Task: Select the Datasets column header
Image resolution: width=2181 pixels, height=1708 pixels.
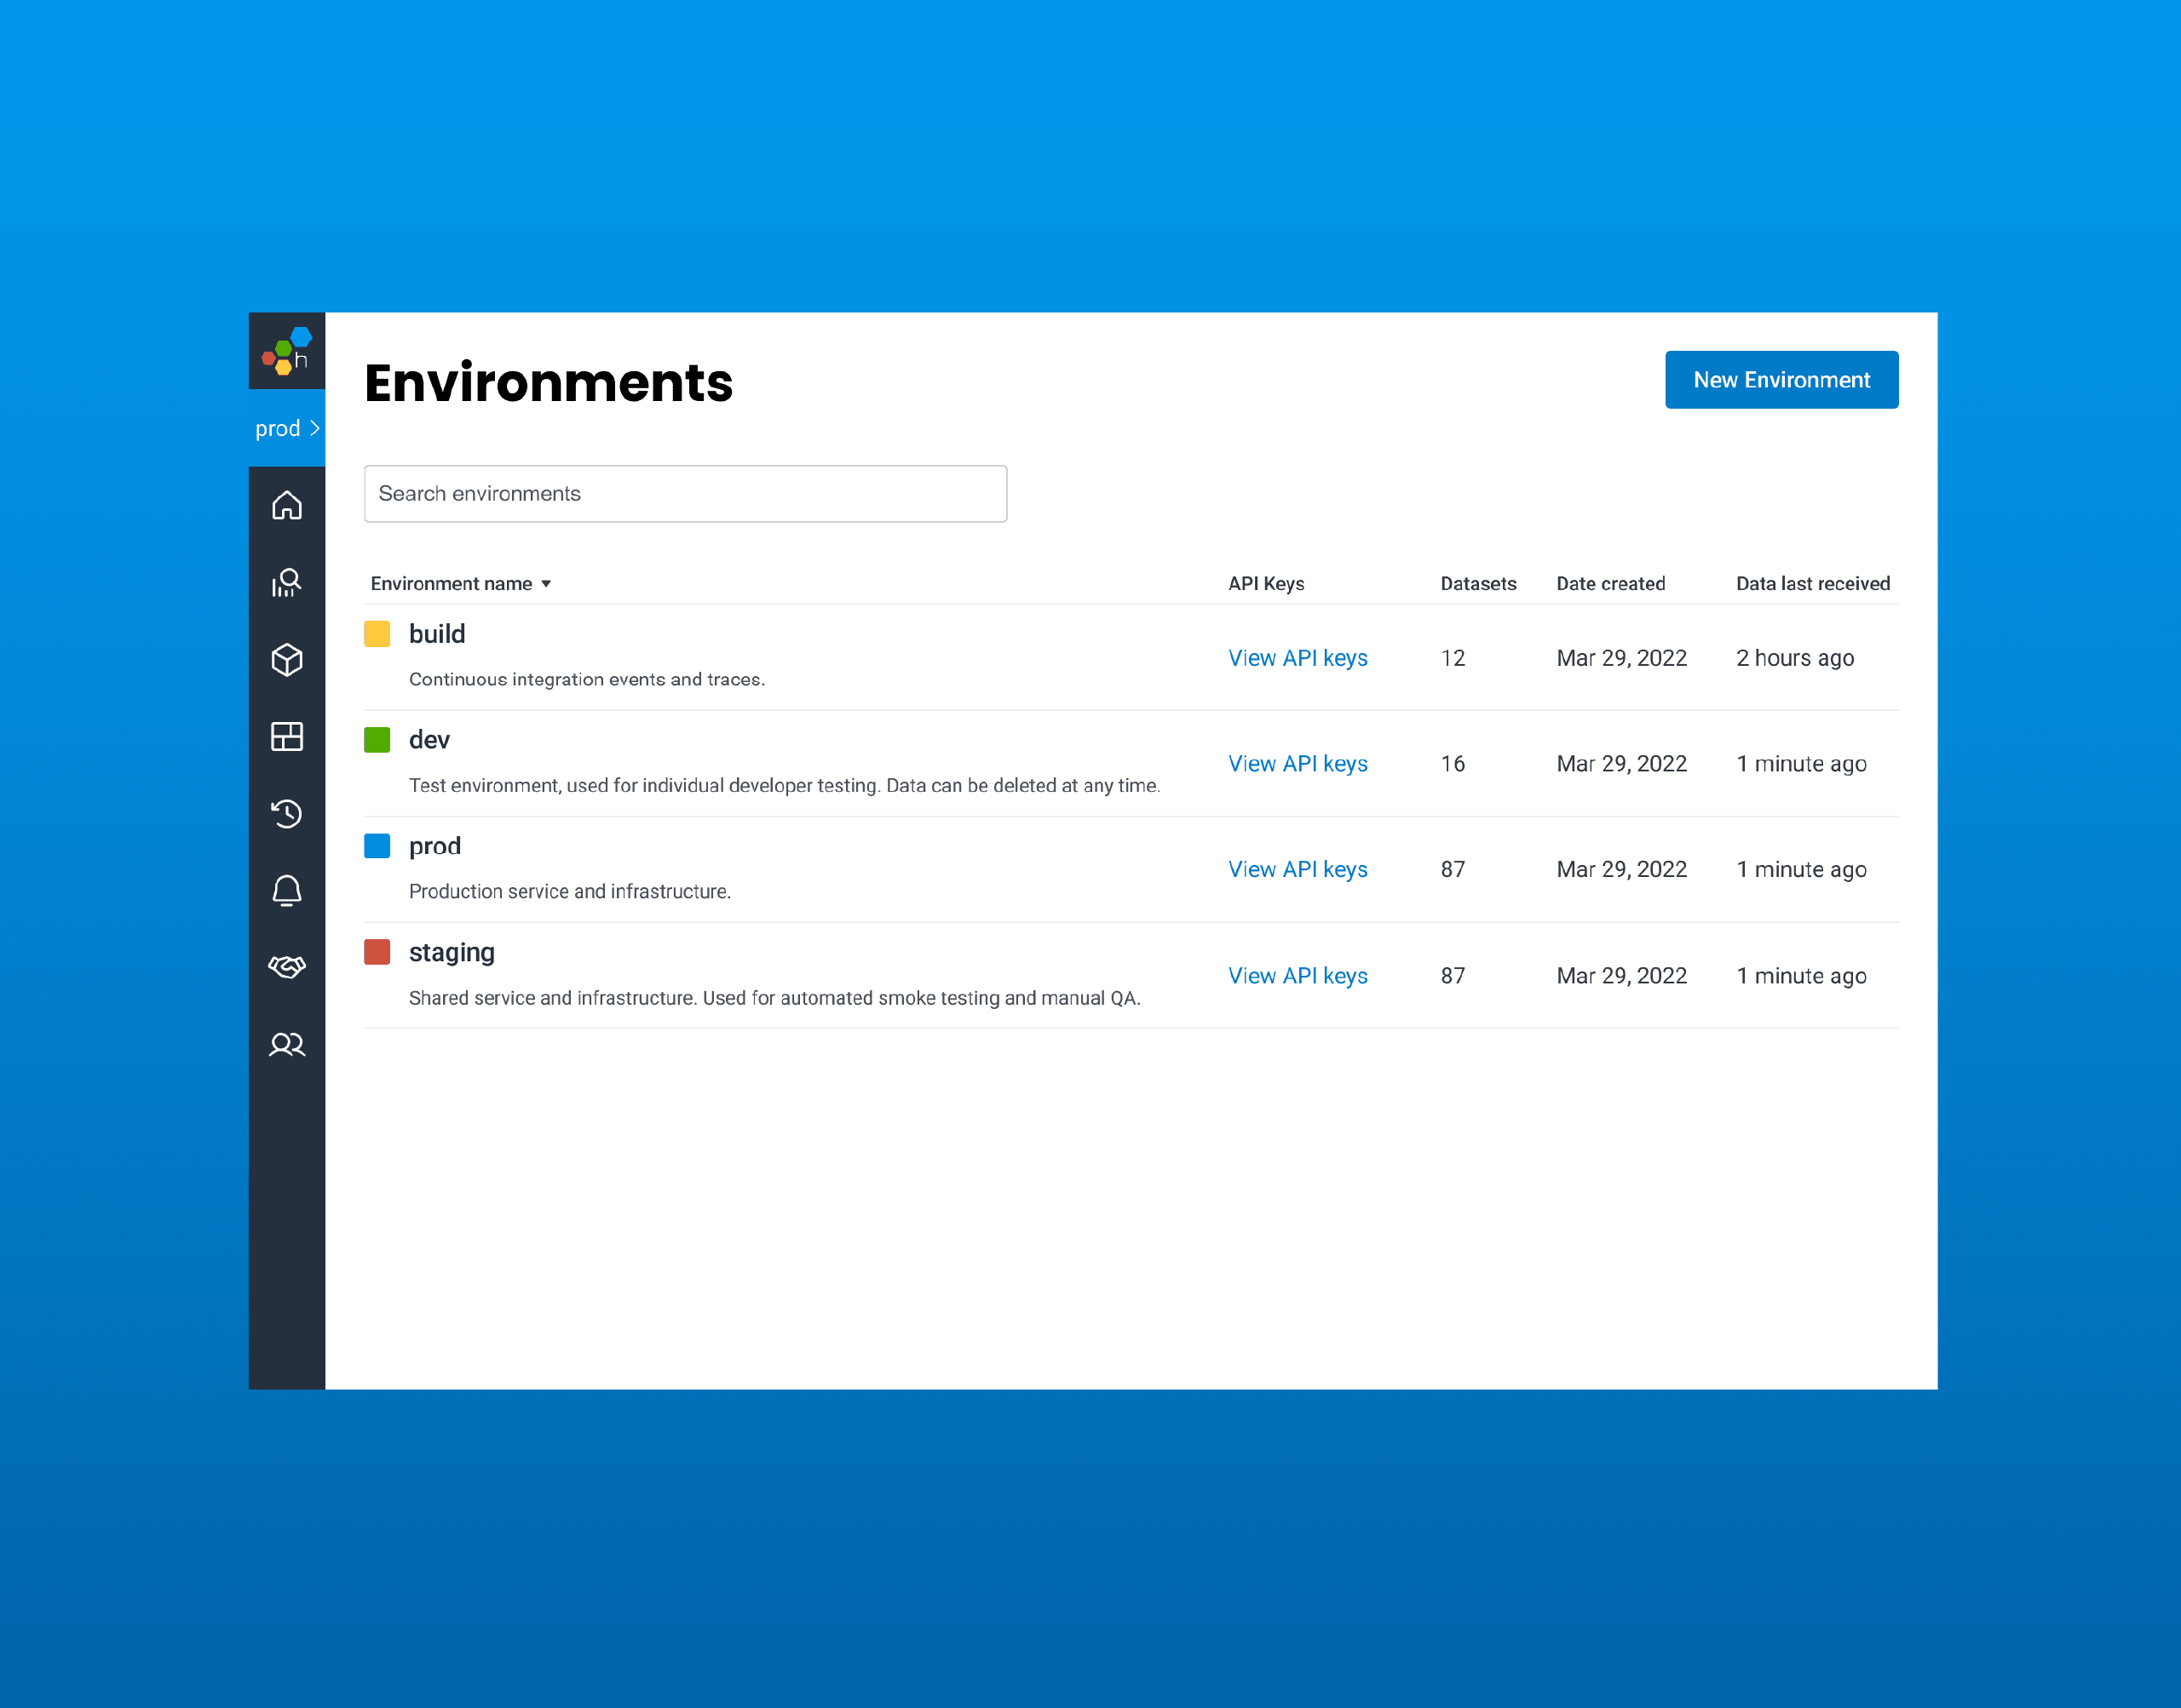Action: point(1479,583)
